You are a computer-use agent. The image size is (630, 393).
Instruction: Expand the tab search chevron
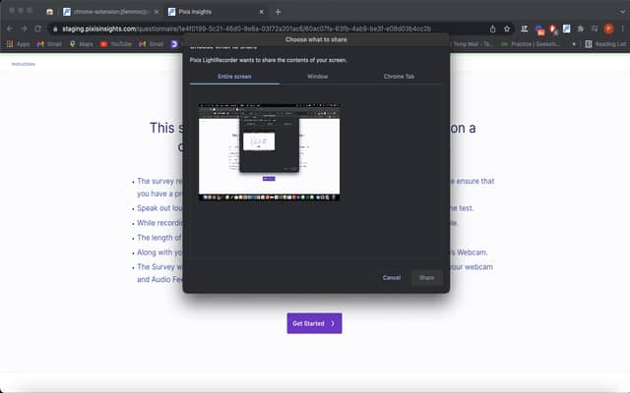click(622, 12)
